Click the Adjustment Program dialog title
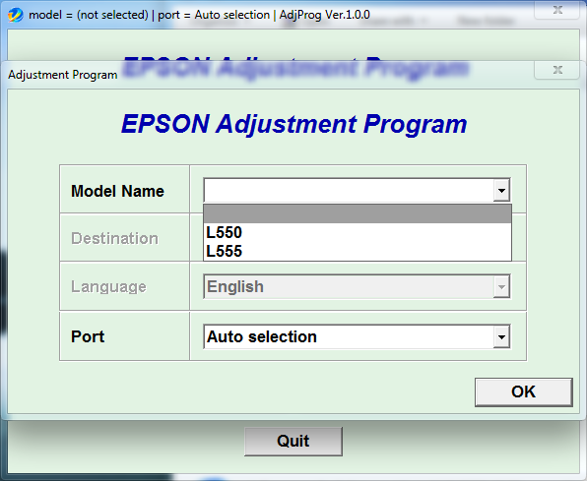The height and width of the screenshot is (481, 587). (63, 75)
